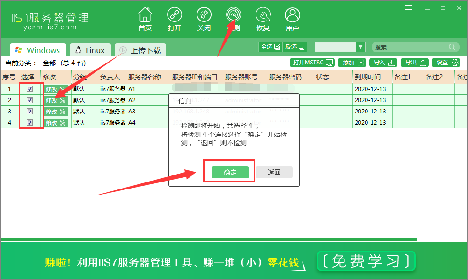Toggle checkbox for server A4
This screenshot has height=280, width=468.
(29, 122)
